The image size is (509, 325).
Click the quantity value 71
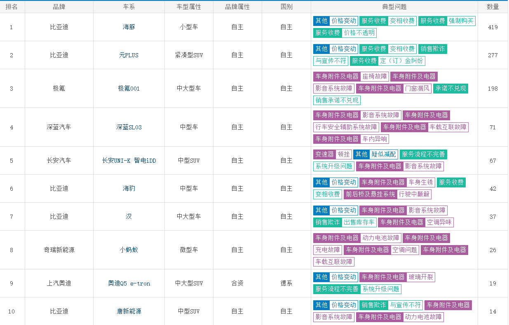point(493,127)
